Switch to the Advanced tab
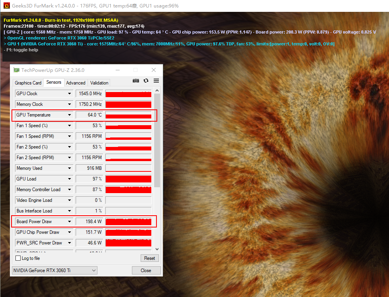This screenshot has width=389, height=297. tap(76, 83)
